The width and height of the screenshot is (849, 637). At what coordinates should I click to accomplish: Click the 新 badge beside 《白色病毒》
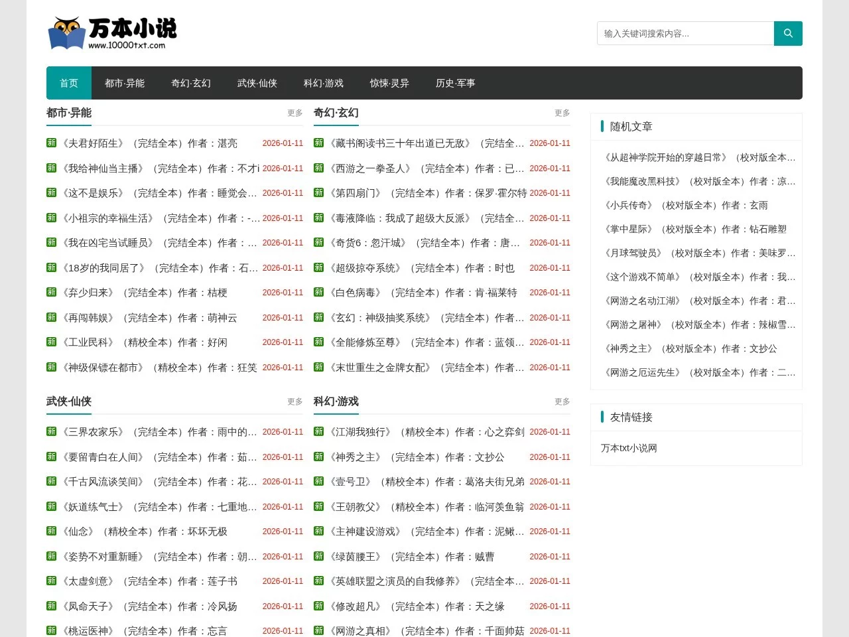[318, 292]
